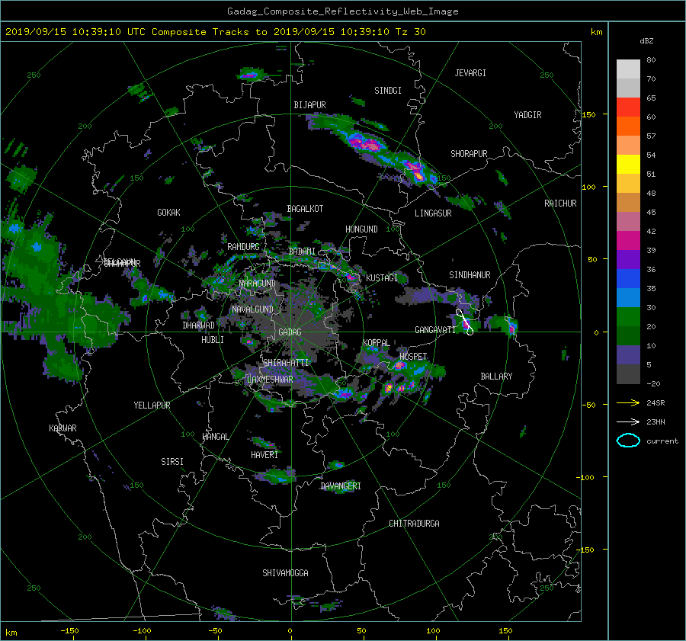Image resolution: width=686 pixels, height=641 pixels.
Task: Select the SHIVAMOGGA label
Action: [x=285, y=573]
